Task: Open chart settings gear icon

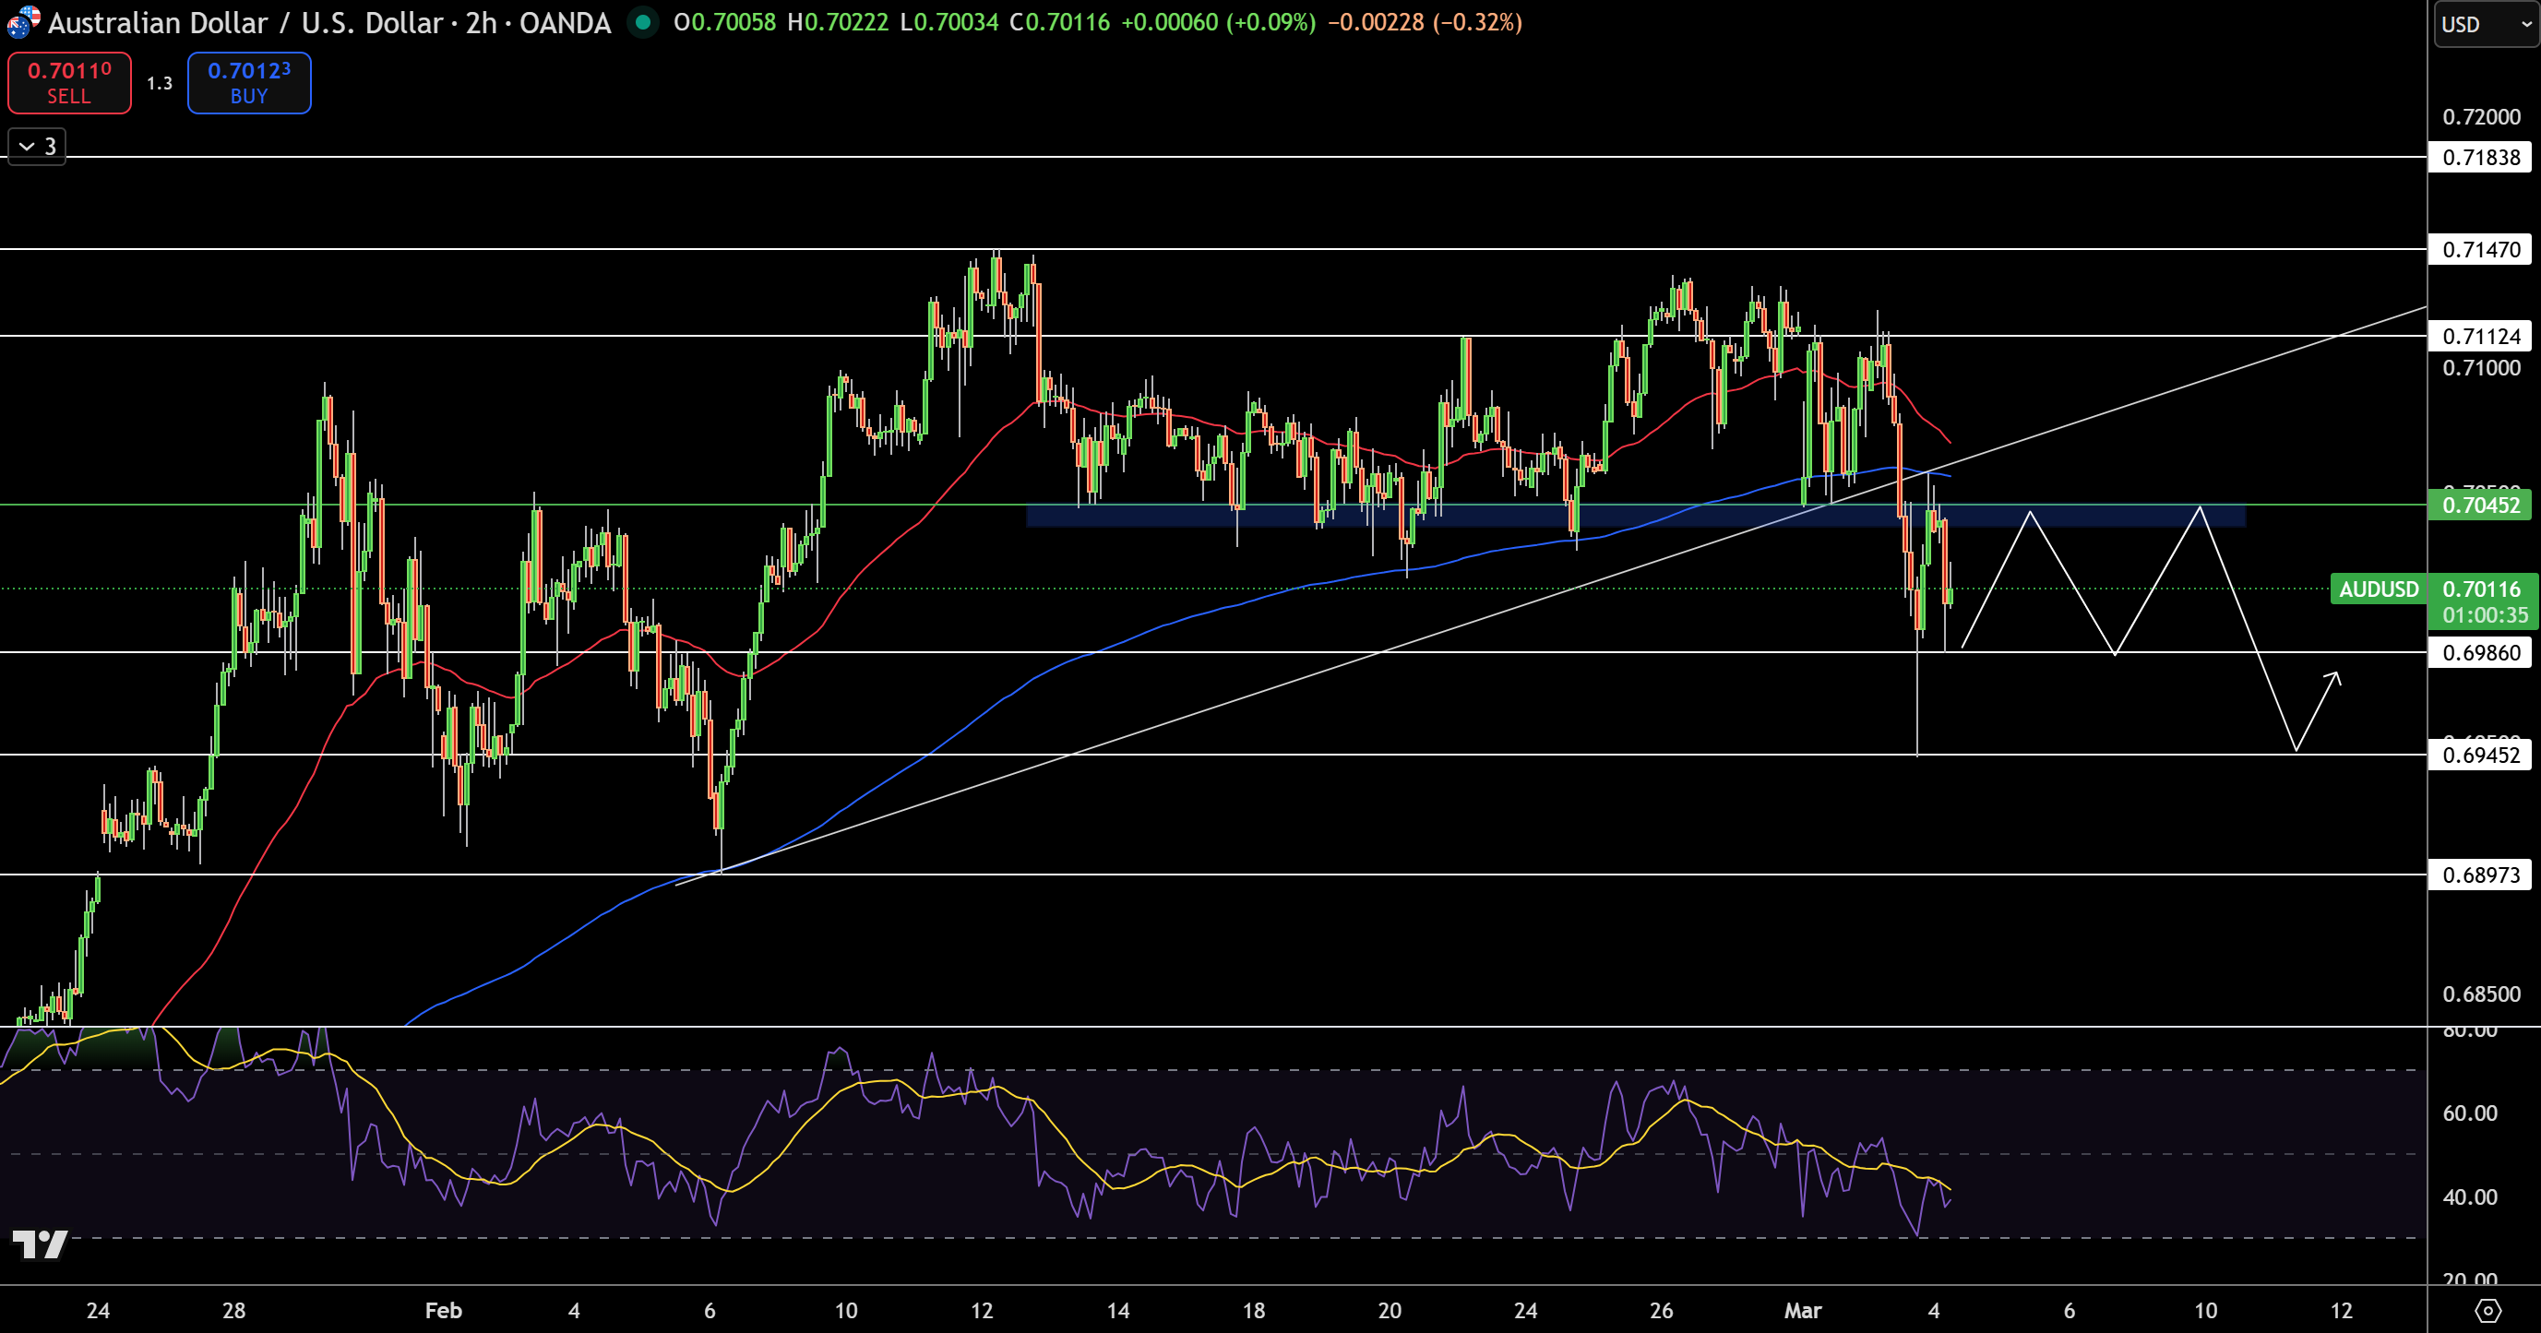Action: [x=2487, y=1310]
